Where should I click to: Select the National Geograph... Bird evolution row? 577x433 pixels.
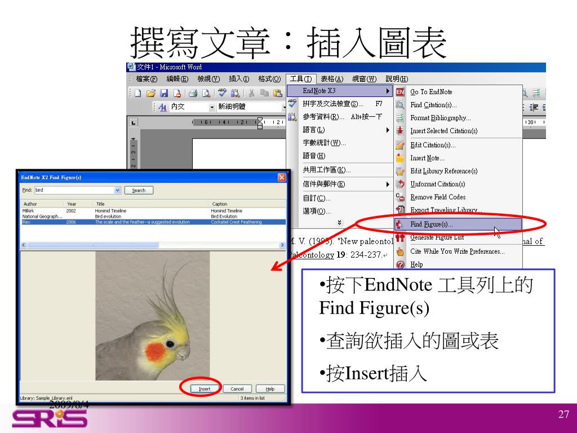click(x=153, y=216)
